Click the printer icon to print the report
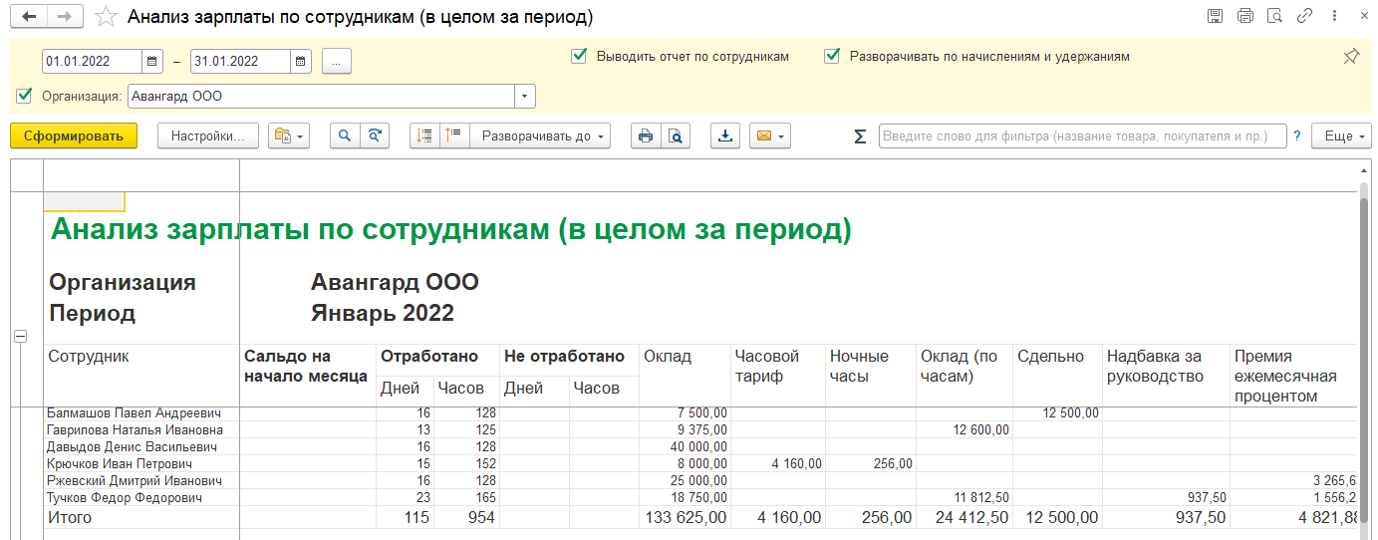The height and width of the screenshot is (540, 1378). (646, 136)
